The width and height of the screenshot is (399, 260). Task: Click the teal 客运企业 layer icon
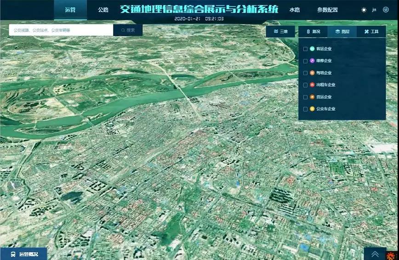click(x=312, y=49)
